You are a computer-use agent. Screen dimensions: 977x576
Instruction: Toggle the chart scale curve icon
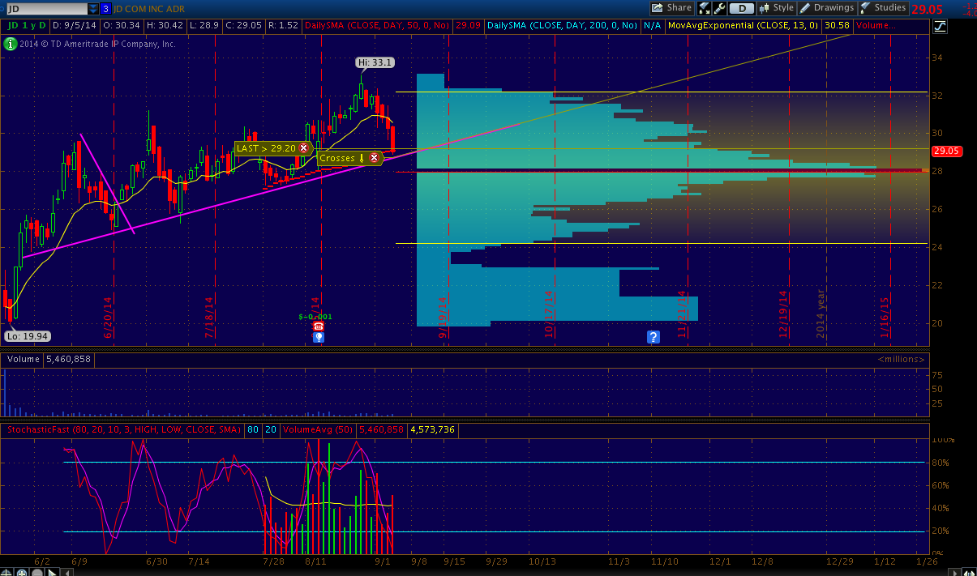tap(940, 26)
